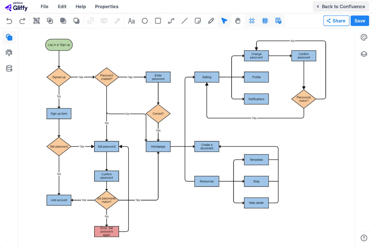Select the Connector tool
The height and width of the screenshot is (249, 373).
171,21
